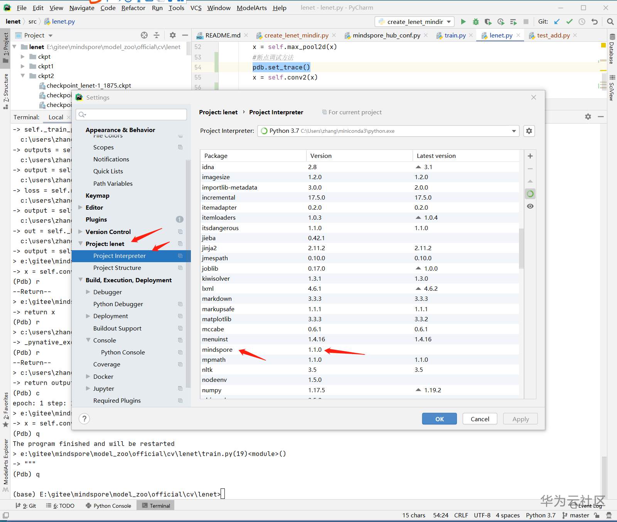Click the Git commit checkmark icon

click(x=569, y=22)
